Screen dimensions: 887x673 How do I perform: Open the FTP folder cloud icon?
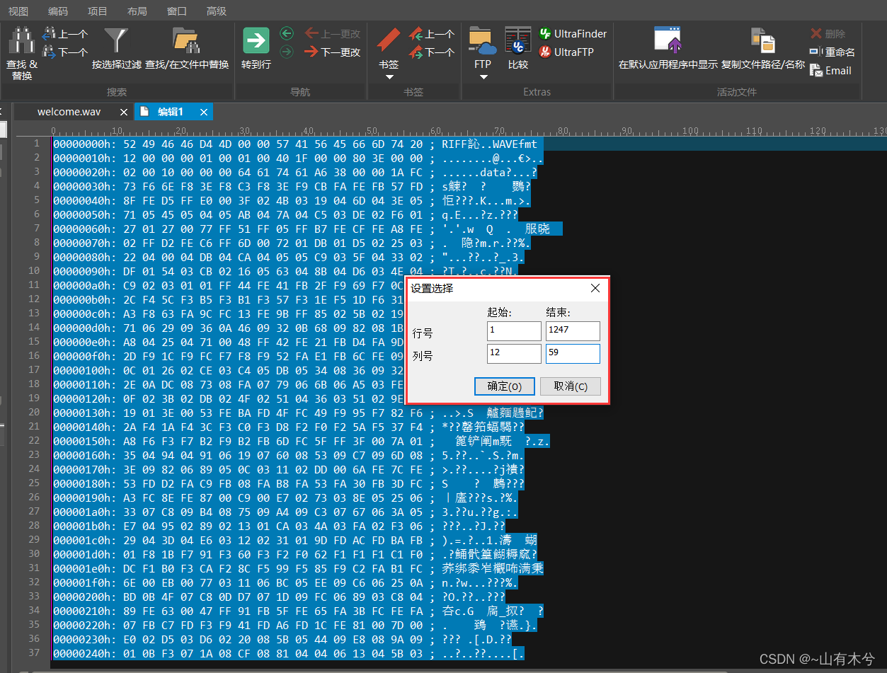click(x=483, y=41)
